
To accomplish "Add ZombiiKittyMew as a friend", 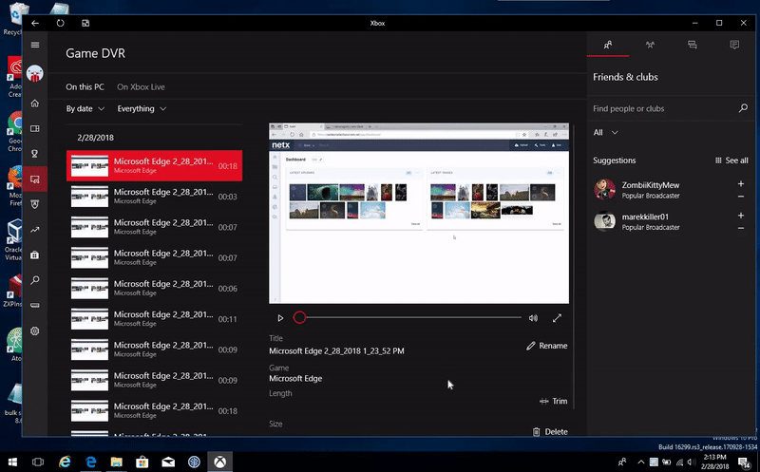I will coord(740,184).
